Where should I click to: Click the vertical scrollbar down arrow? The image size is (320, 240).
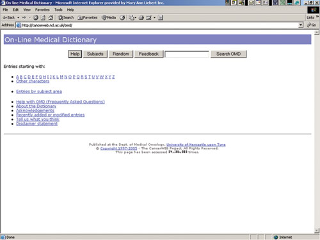coord(317,230)
